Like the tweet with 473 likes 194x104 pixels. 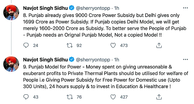click(113, 45)
